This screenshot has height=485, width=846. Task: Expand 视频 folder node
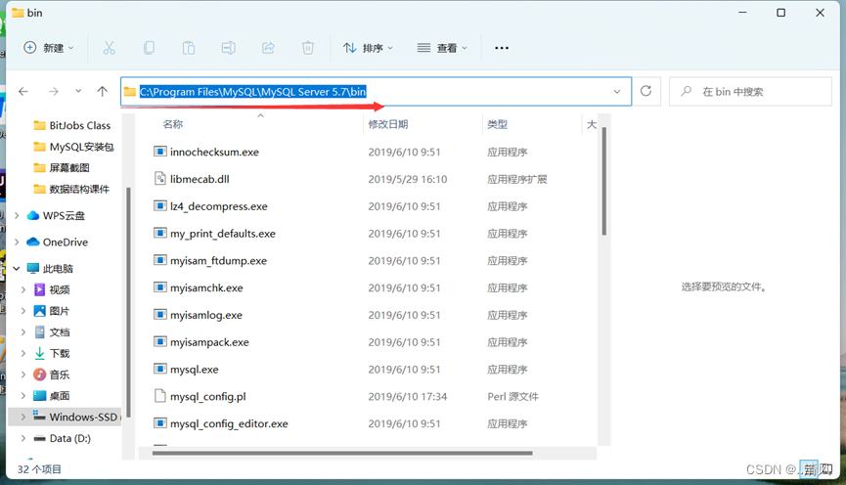coord(23,289)
